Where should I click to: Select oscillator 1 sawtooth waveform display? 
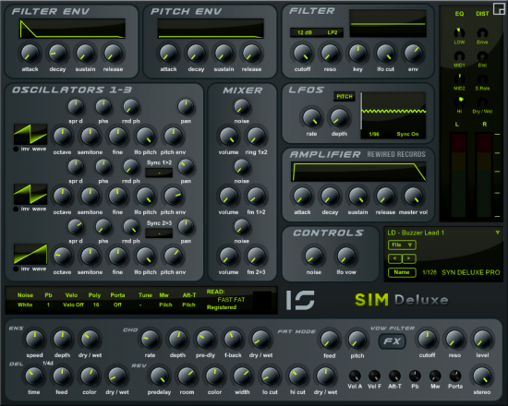coord(30,135)
